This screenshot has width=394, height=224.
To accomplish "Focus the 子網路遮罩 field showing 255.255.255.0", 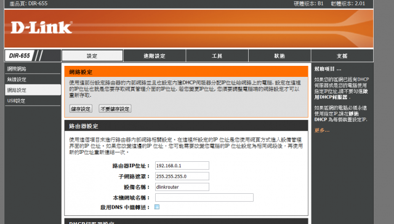I will 182,176.
